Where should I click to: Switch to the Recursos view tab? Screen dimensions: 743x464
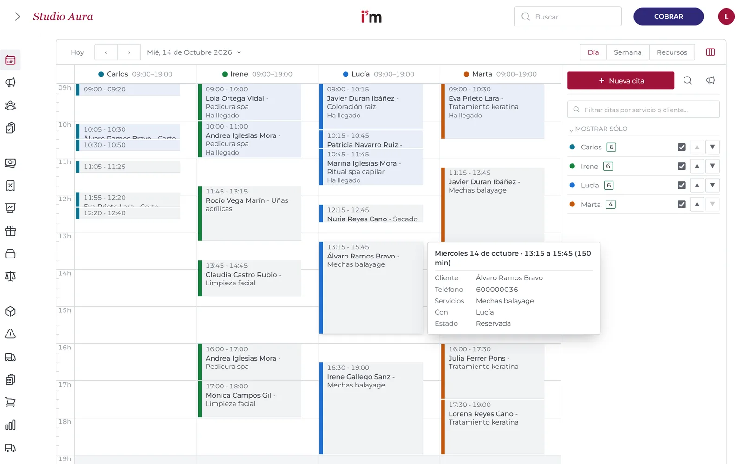671,52
